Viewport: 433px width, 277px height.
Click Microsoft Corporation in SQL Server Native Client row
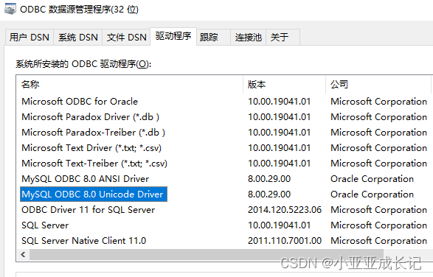click(x=379, y=241)
